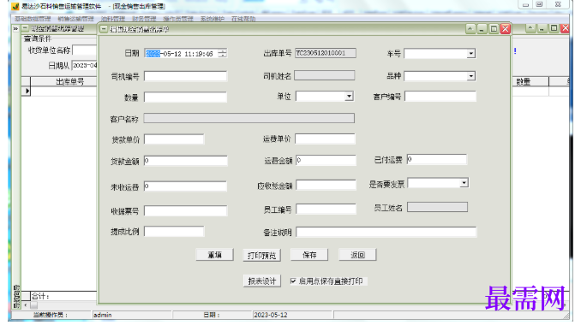Screen dimensions: 581x325
Task: Open the 销售运输管理 menu
Action: [76, 19]
